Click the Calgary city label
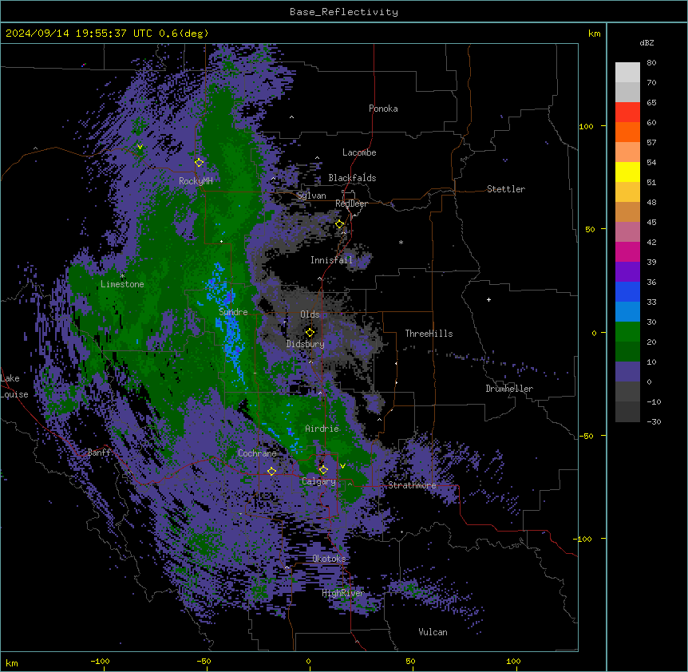The width and height of the screenshot is (688, 672). coord(319,481)
